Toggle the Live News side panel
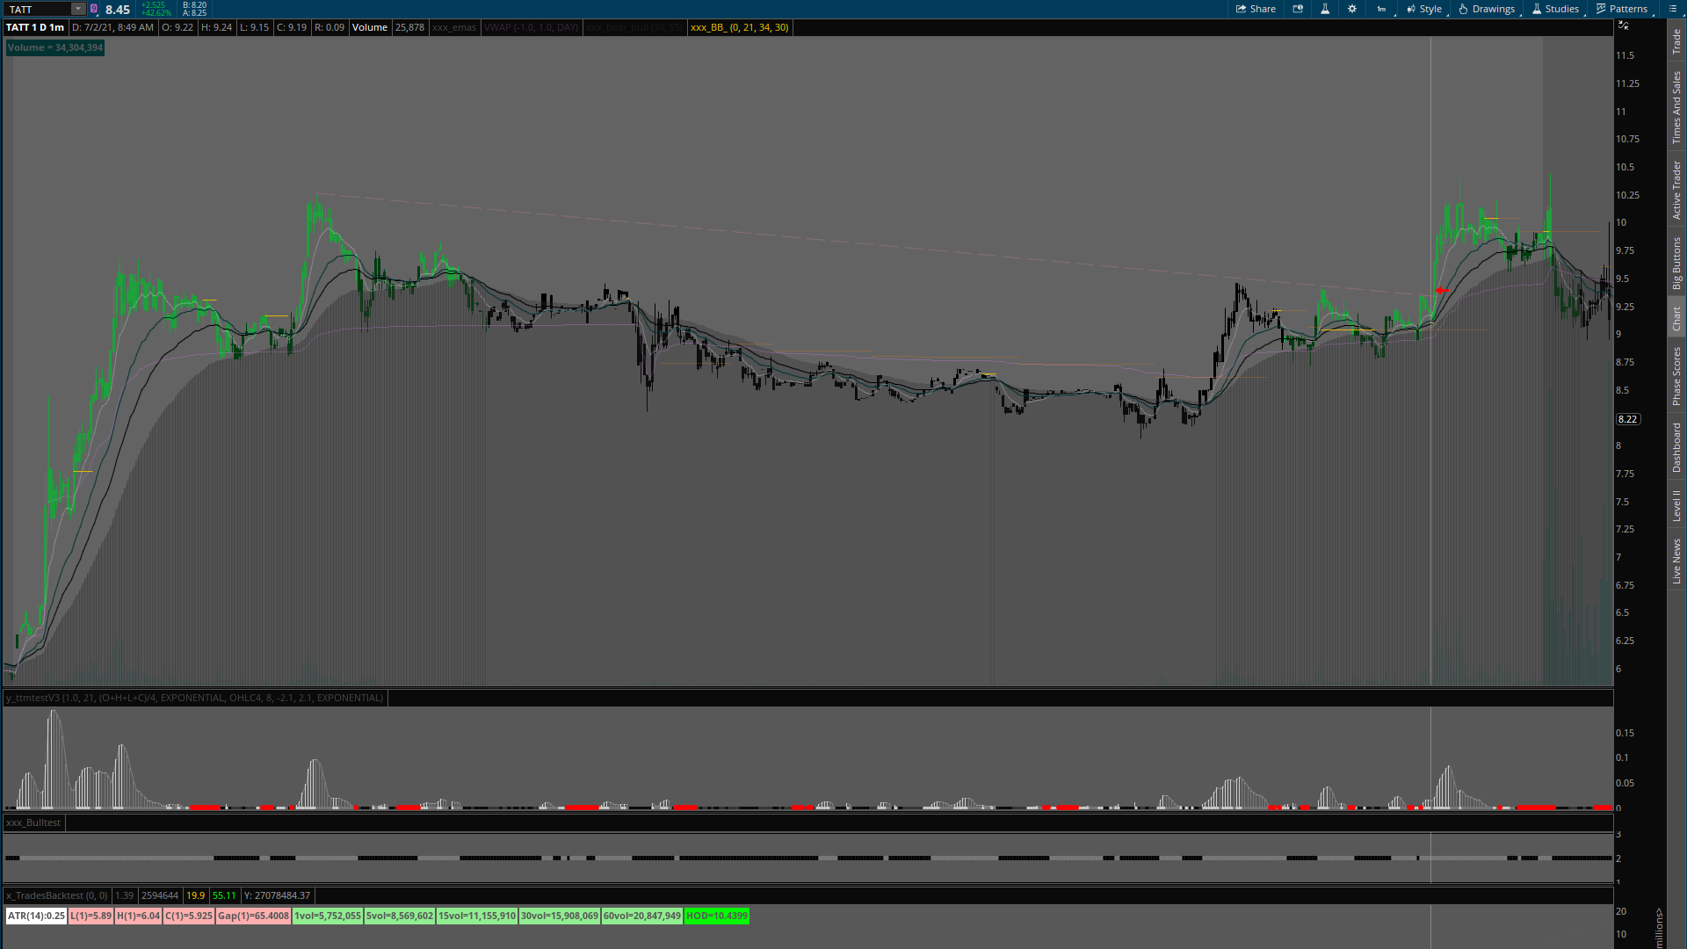This screenshot has width=1687, height=949. [1676, 561]
